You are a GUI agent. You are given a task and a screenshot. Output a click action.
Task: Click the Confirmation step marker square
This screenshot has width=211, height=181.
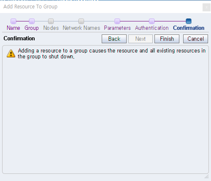point(189,21)
